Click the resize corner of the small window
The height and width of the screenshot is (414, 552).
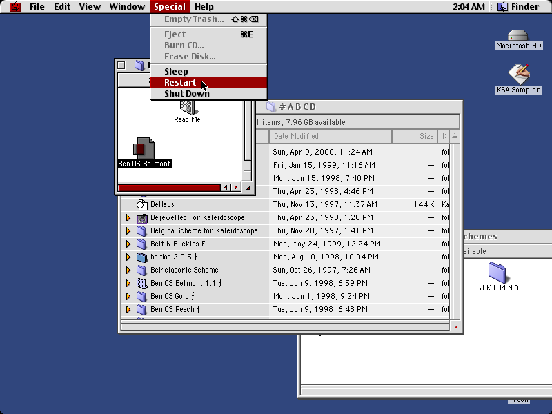point(248,188)
